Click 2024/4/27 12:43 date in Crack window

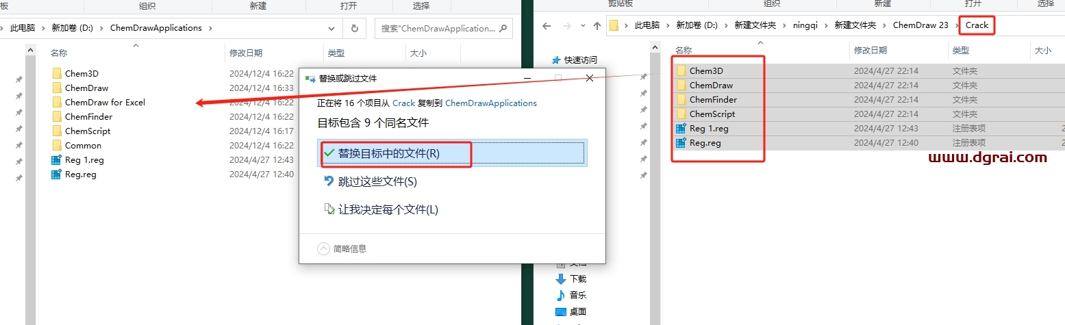pos(886,128)
